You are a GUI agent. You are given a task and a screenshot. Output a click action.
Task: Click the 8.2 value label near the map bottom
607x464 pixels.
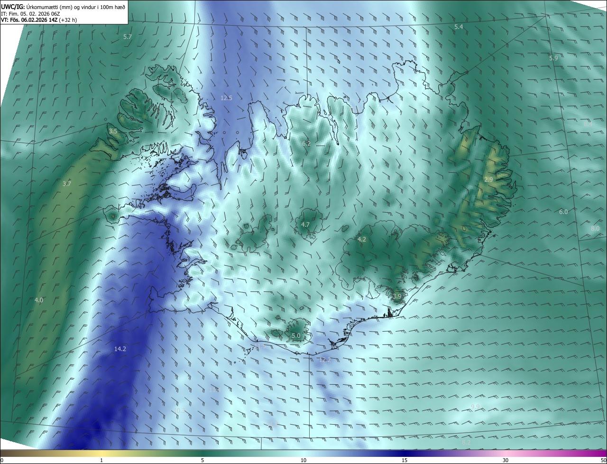pos(466,442)
